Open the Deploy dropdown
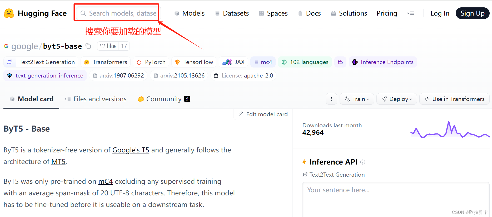492x217 pixels. [x=397, y=99]
